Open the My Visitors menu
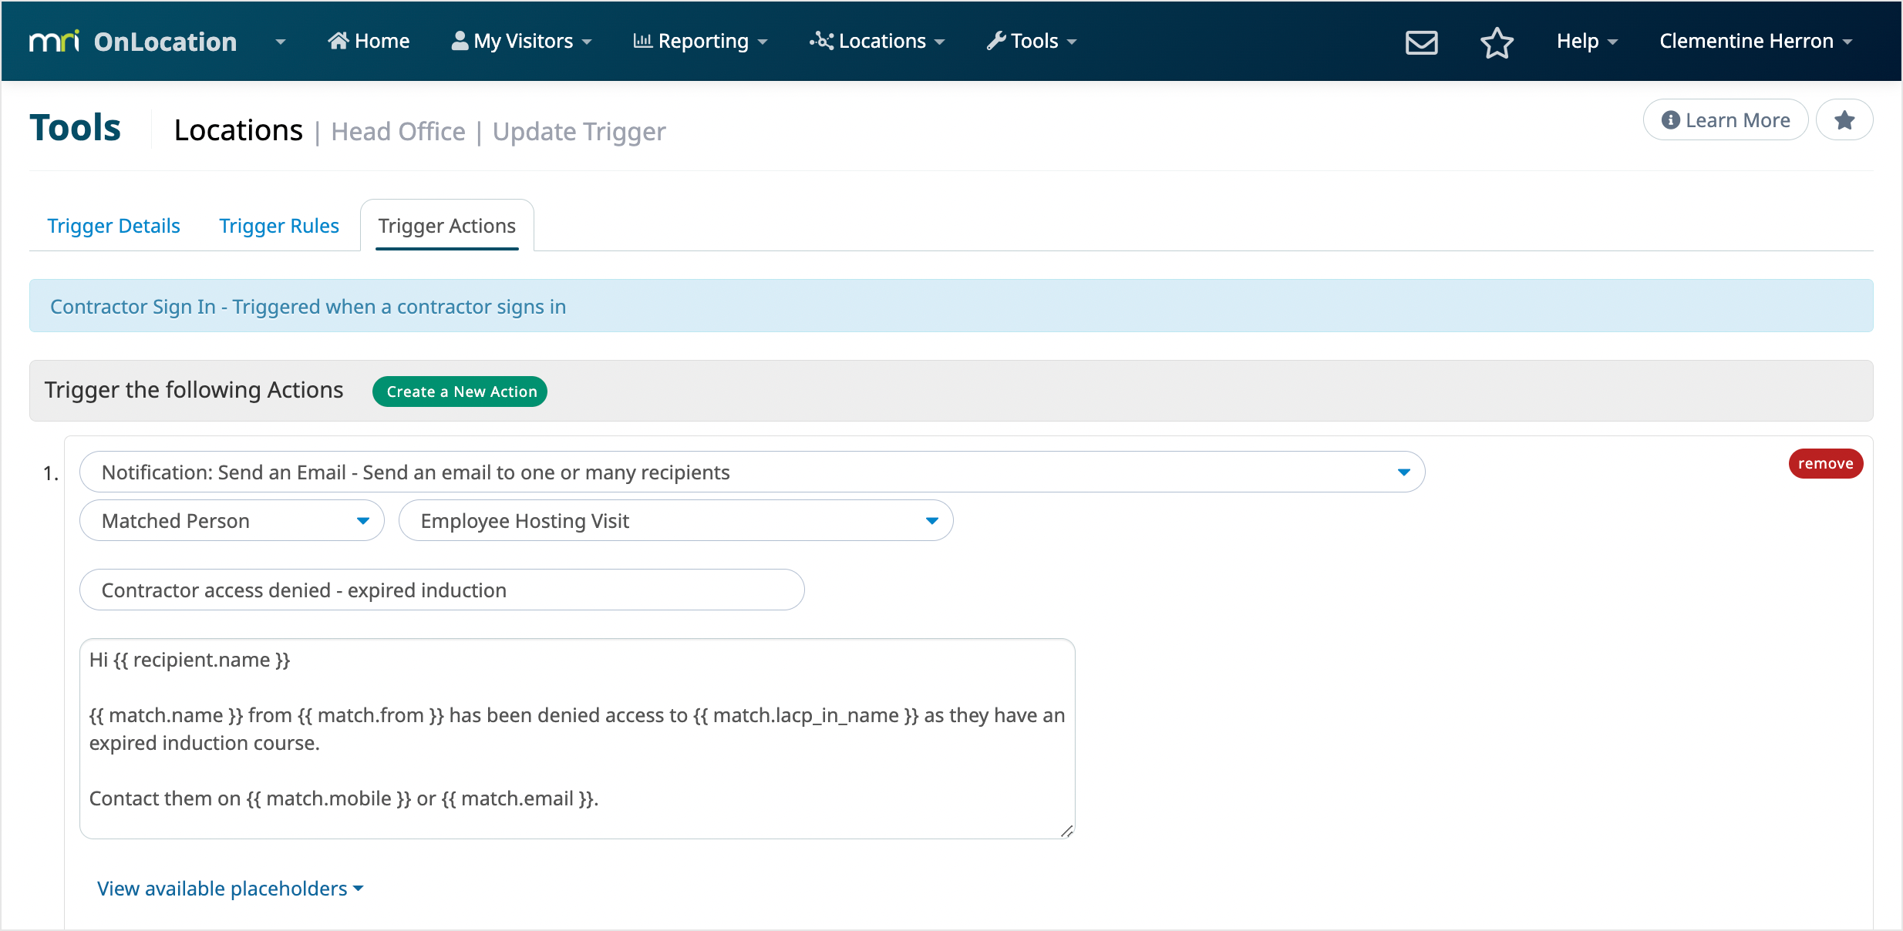The image size is (1903, 931). click(522, 42)
